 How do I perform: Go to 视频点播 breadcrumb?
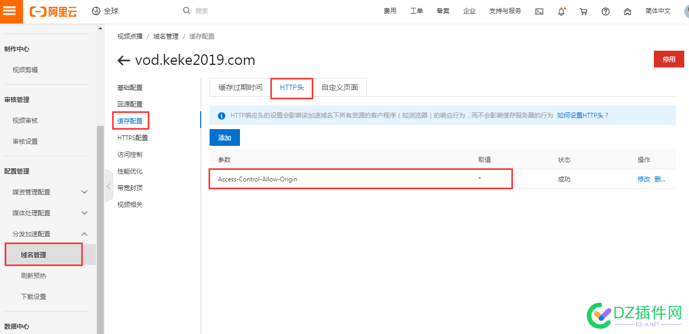[130, 37]
